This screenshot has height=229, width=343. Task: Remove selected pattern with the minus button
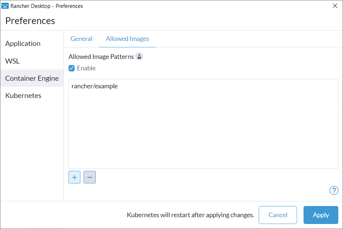[x=90, y=177]
